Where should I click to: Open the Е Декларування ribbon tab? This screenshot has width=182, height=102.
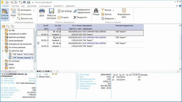point(45,6)
